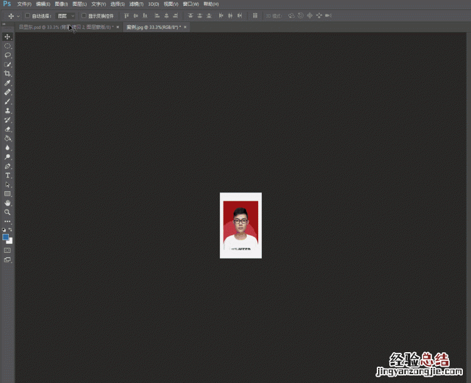Open the 窗口(W) menu
This screenshot has height=383, width=471.
click(x=191, y=4)
